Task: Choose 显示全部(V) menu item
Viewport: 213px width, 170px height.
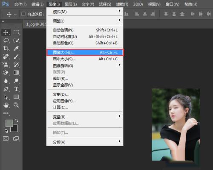Action: [x=85, y=85]
